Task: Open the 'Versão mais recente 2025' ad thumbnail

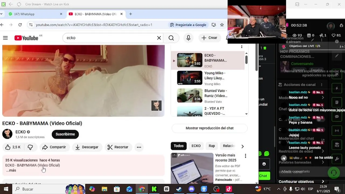Action: click(x=192, y=168)
